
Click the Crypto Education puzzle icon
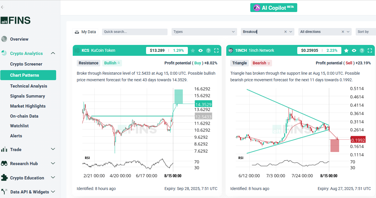[4, 178]
